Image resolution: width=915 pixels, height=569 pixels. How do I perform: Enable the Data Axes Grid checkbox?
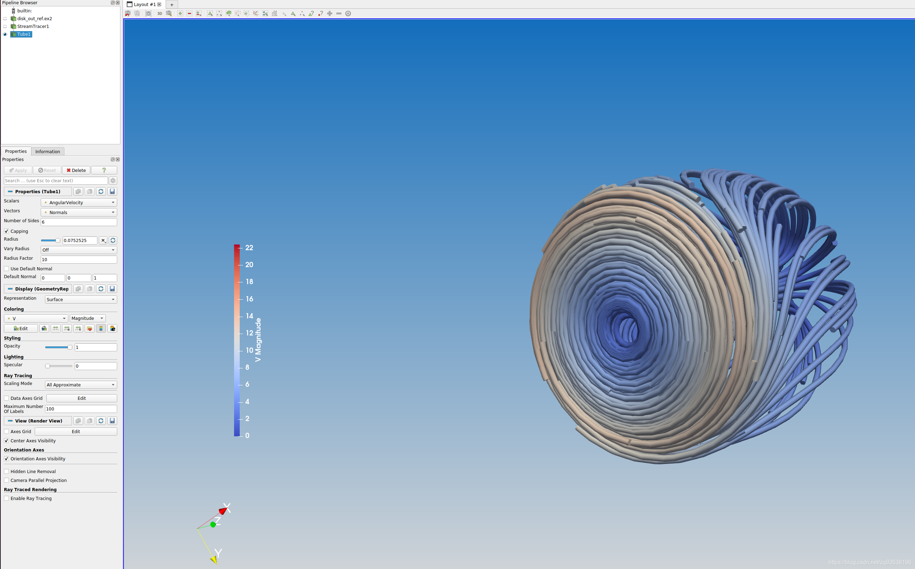pyautogui.click(x=6, y=398)
